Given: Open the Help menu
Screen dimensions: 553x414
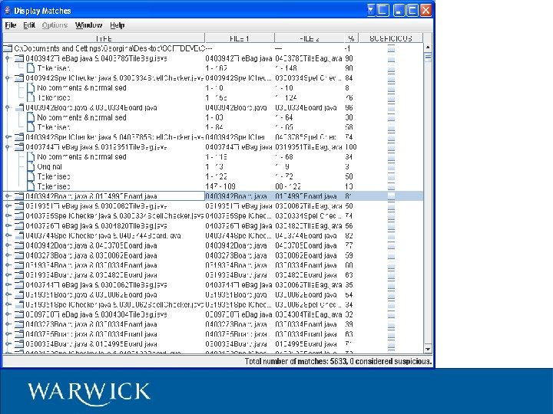Looking at the screenshot, I should tap(117, 25).
